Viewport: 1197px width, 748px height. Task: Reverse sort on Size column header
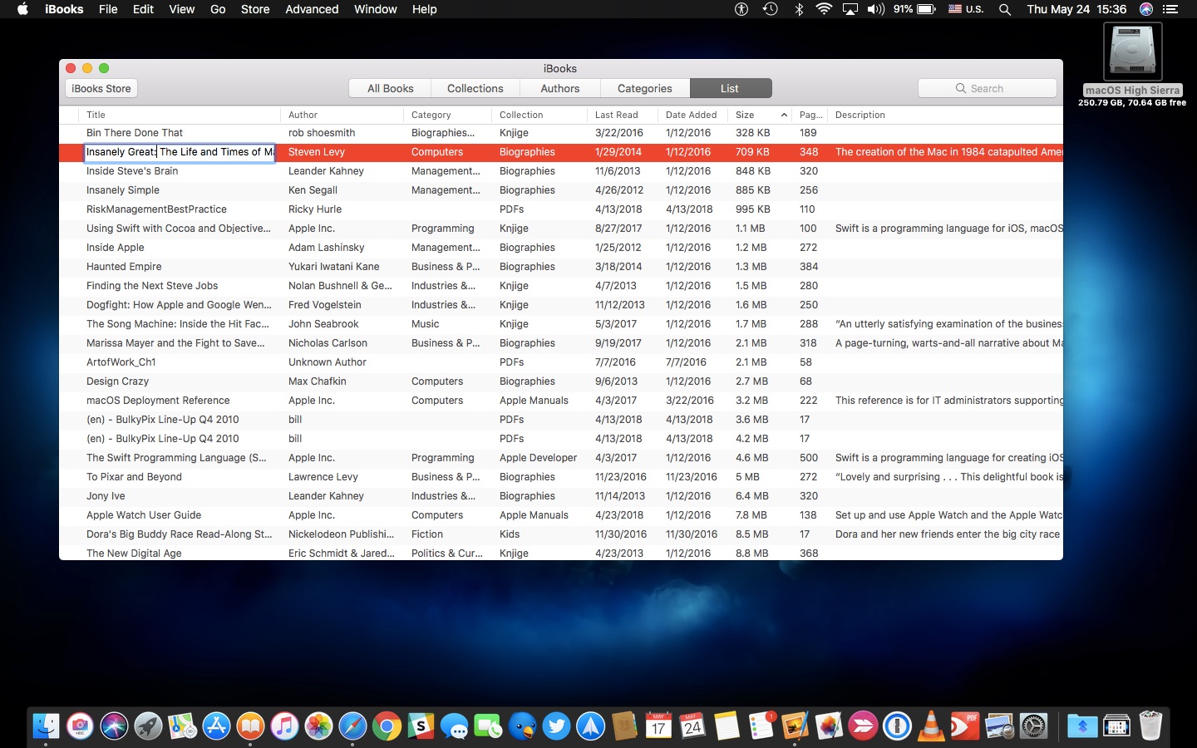click(760, 115)
